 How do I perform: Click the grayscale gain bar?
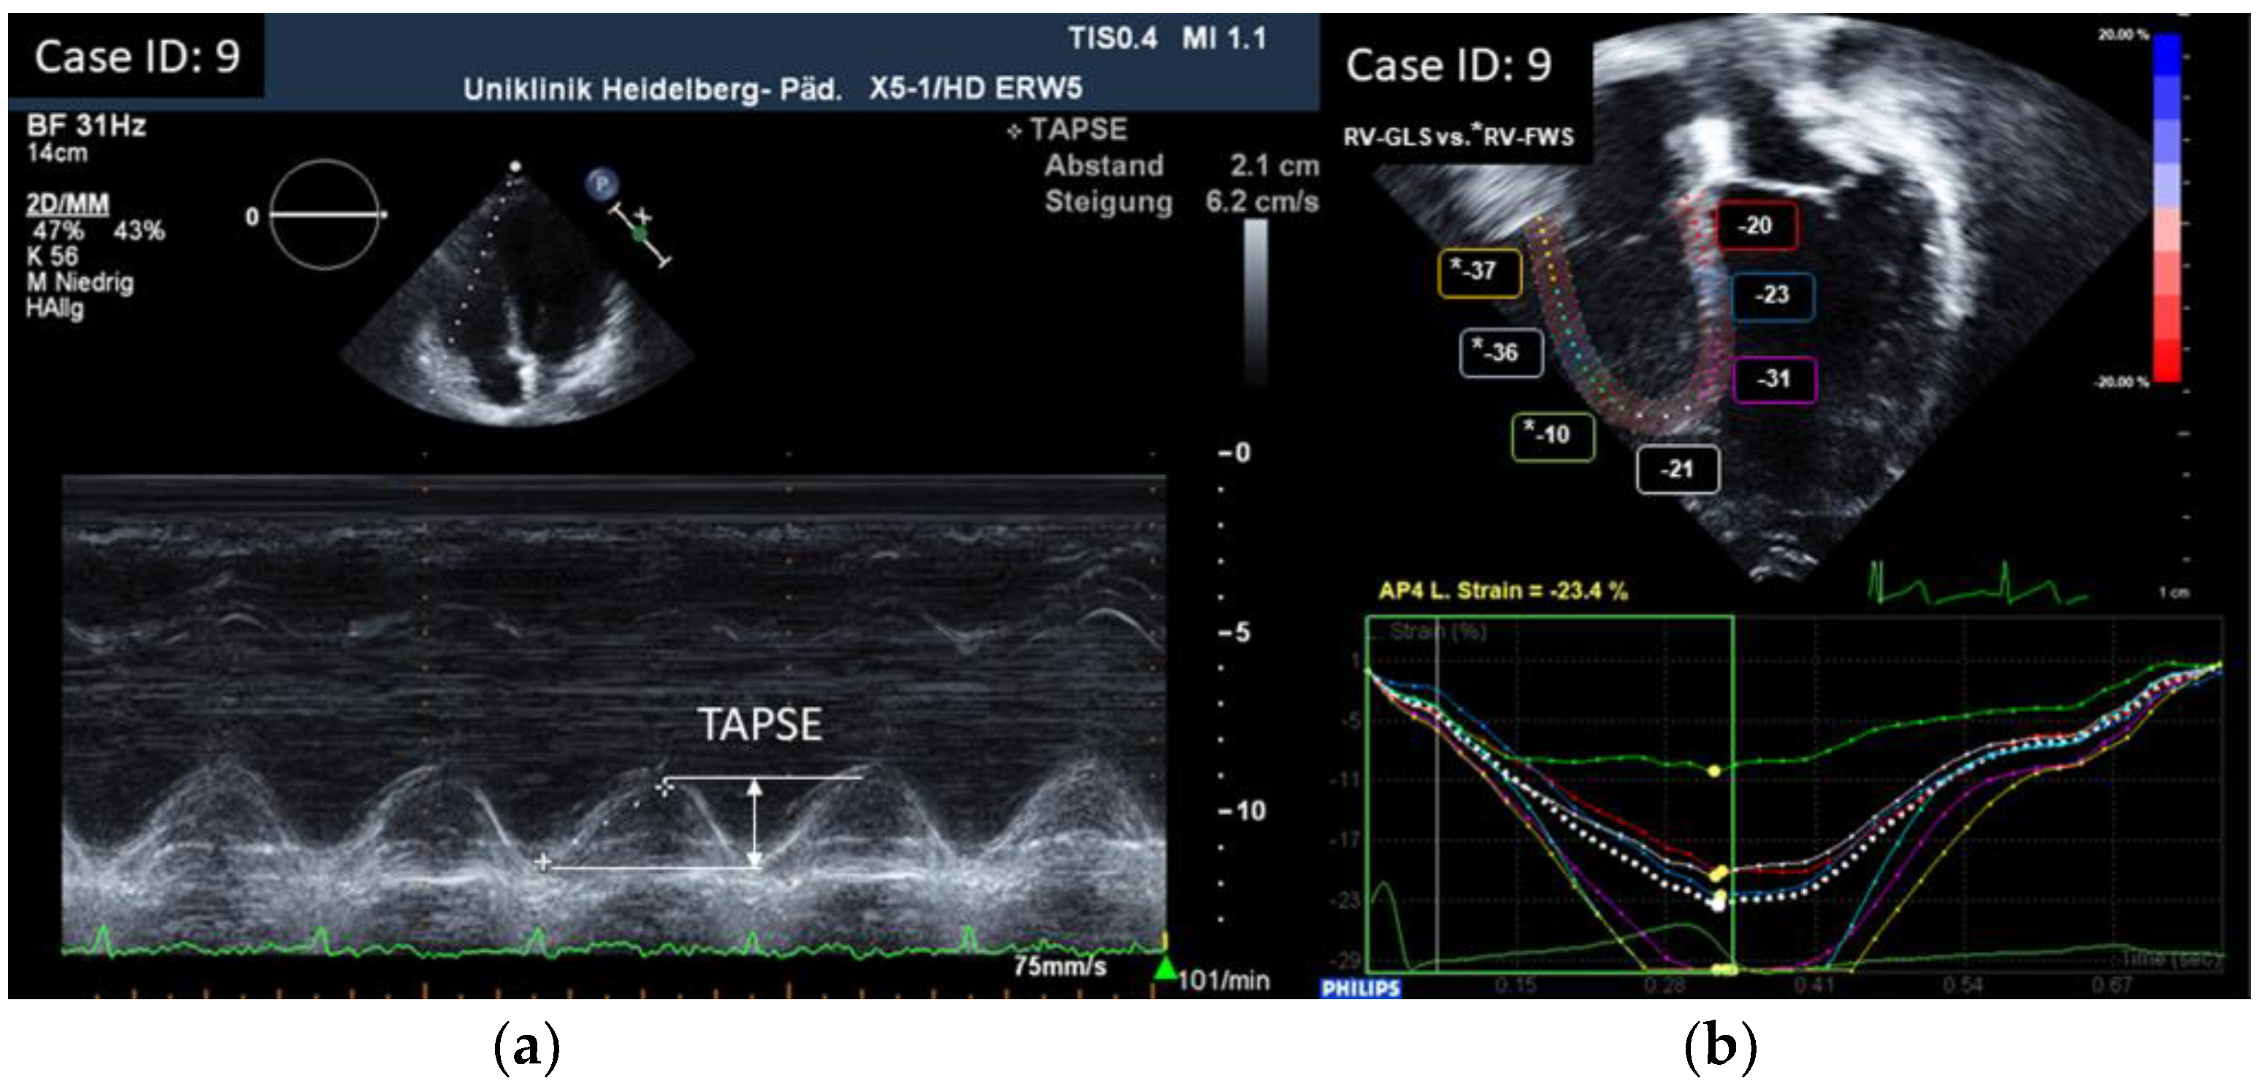pos(1256,299)
